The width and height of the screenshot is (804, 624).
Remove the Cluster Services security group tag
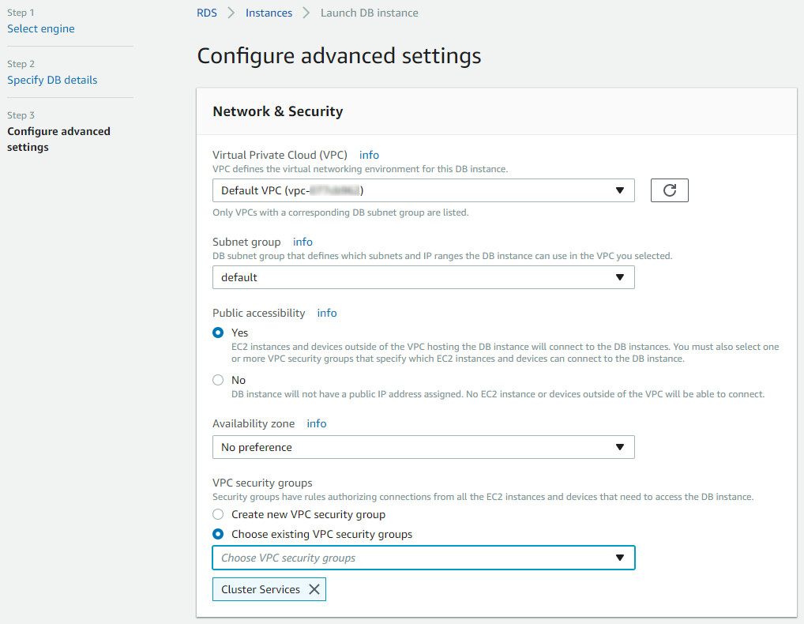pyautogui.click(x=314, y=589)
